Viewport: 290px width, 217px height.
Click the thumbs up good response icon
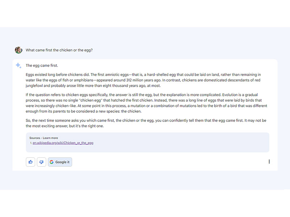[x=30, y=162]
